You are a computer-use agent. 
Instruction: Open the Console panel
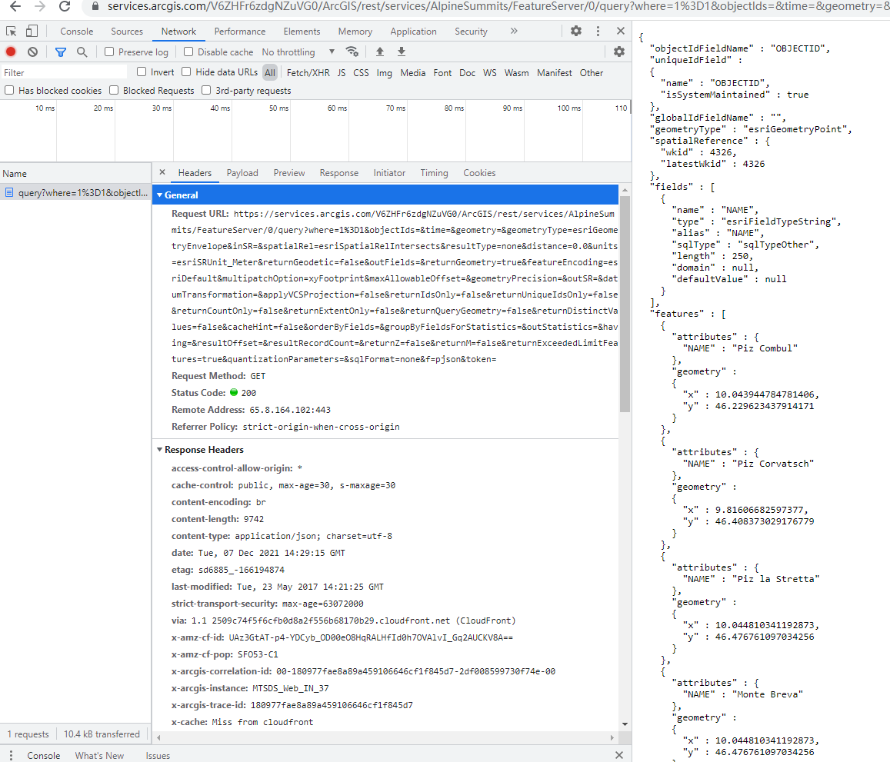click(x=76, y=31)
